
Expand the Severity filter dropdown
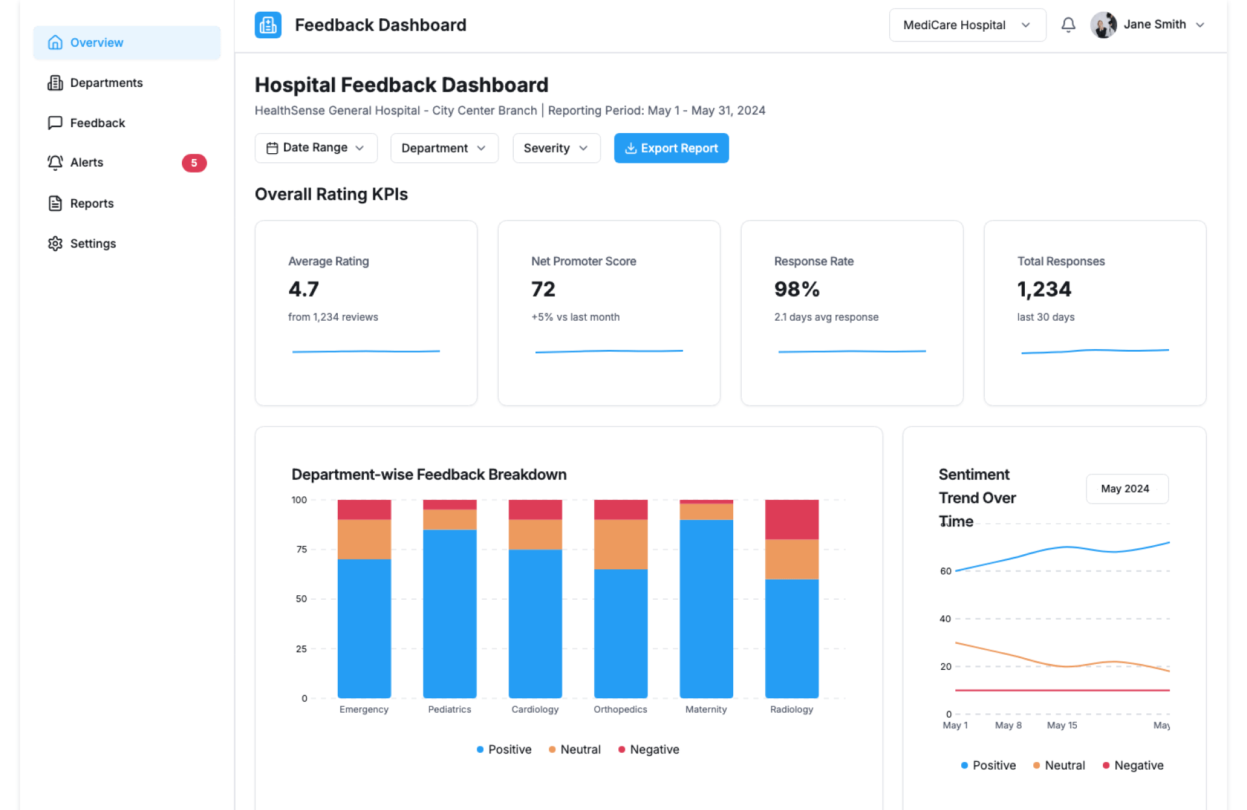pos(556,148)
